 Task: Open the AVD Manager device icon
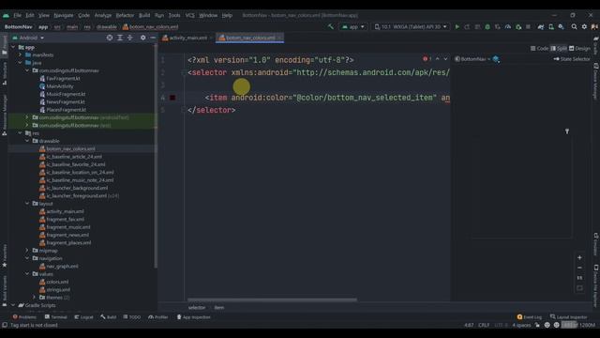point(551,27)
